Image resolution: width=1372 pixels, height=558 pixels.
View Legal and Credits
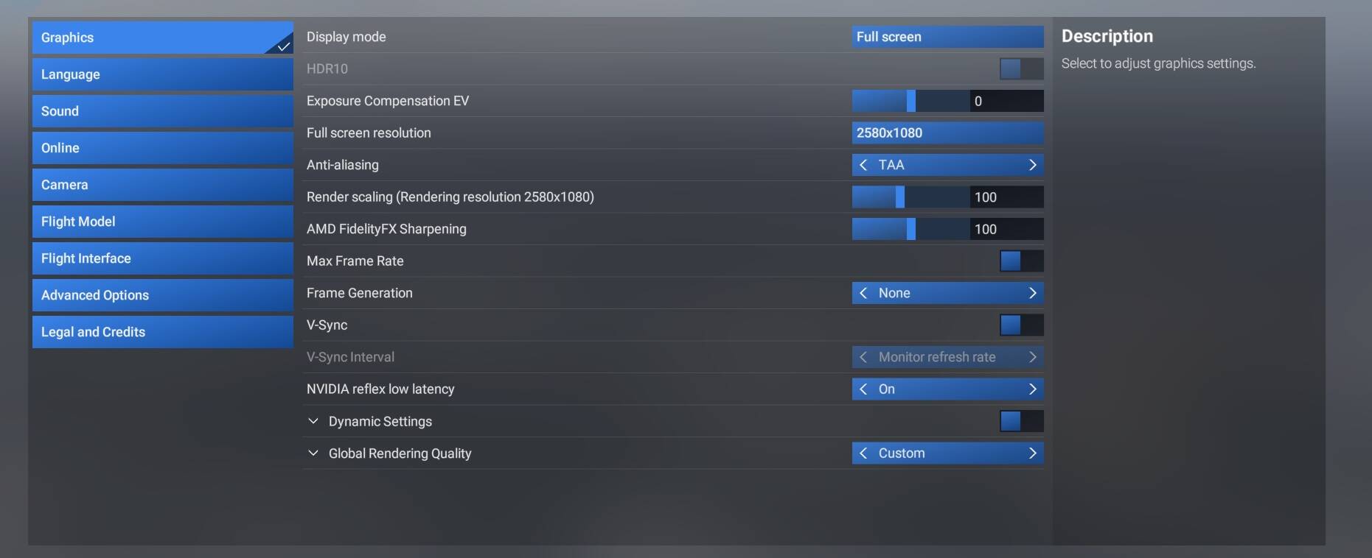tap(162, 332)
